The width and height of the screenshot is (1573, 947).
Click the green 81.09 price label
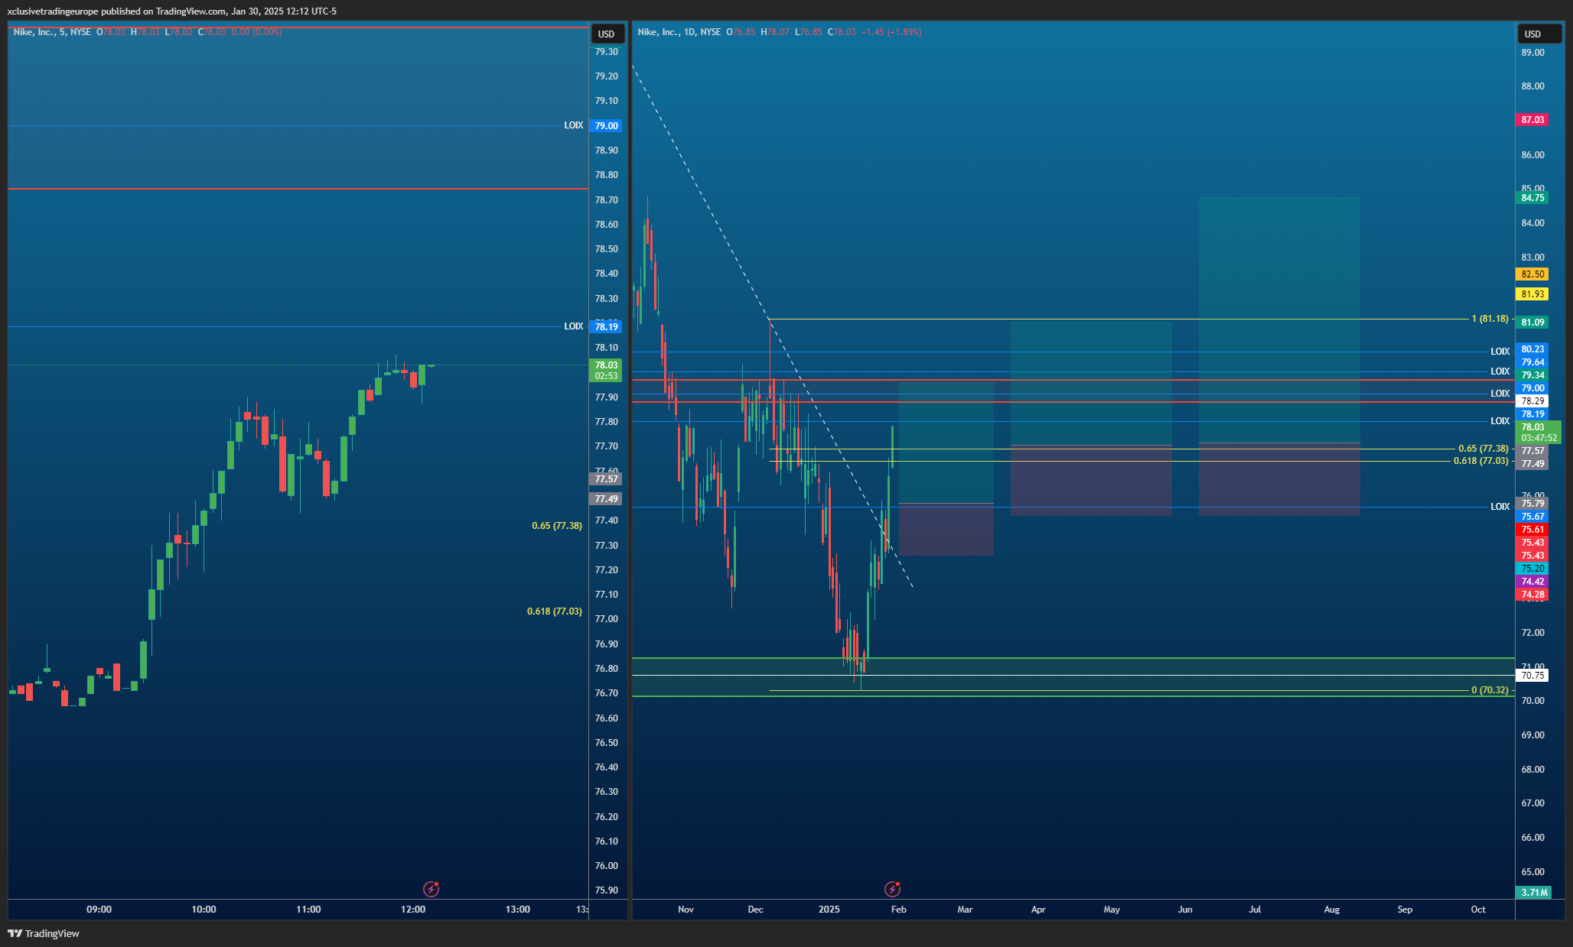tap(1532, 323)
